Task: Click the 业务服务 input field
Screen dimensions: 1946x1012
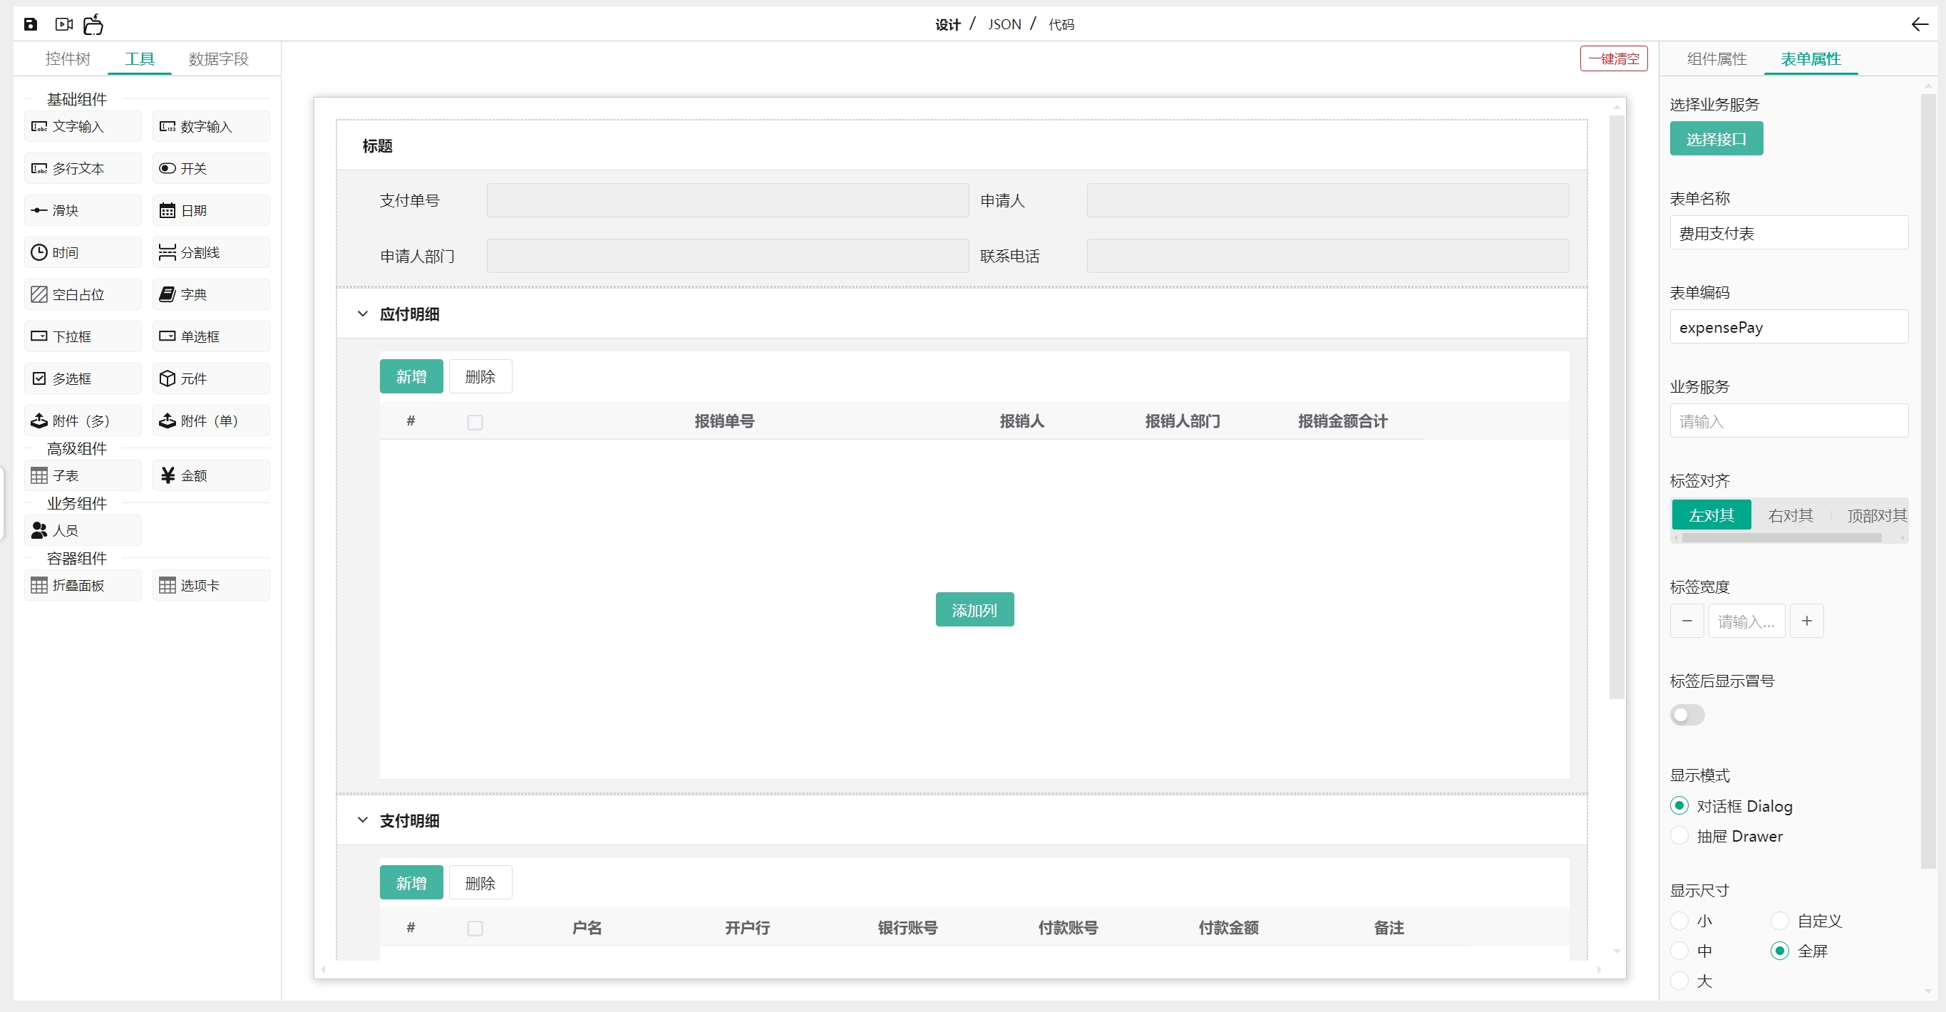Action: (x=1788, y=421)
